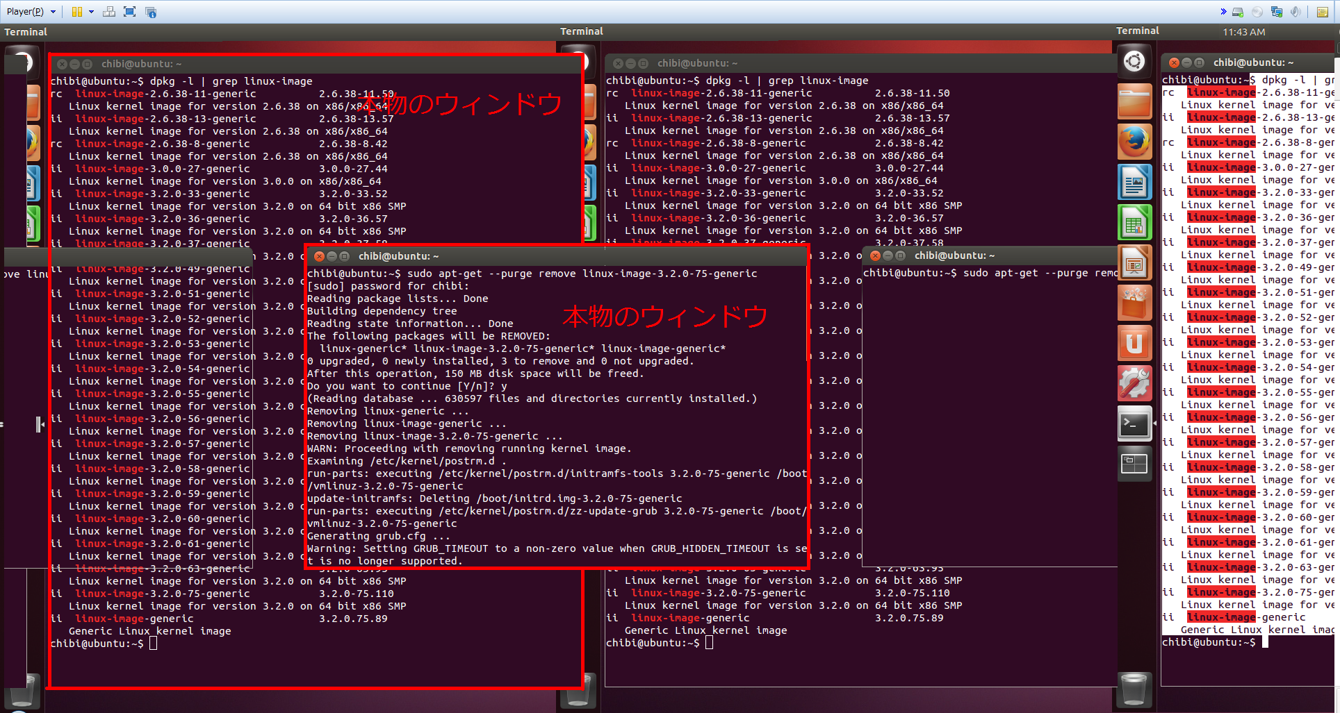Expand the hidden tray icons chevron
1340x713 pixels.
click(1224, 12)
